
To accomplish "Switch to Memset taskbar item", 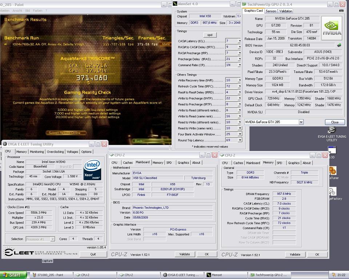I will click(x=226, y=275).
